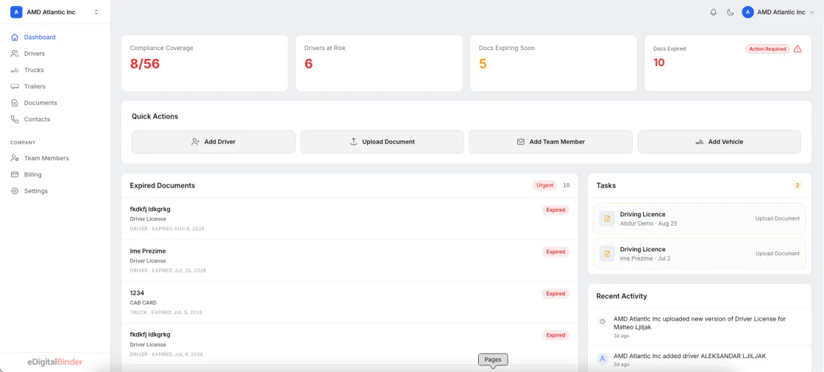Click the truck icon in Add Vehicle
The height and width of the screenshot is (372, 824).
(x=700, y=142)
